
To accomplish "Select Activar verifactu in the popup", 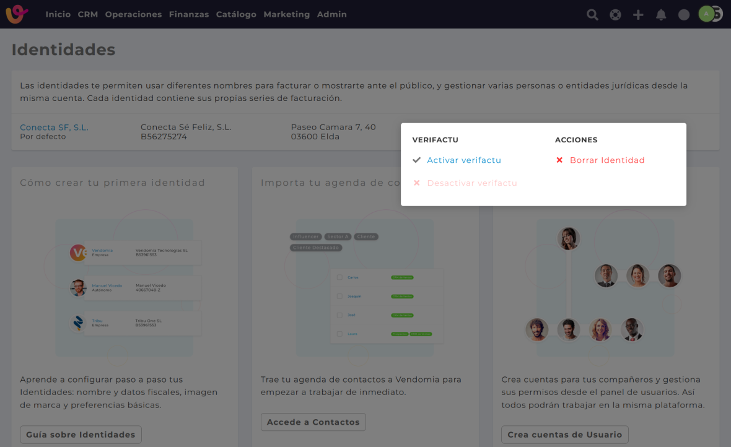I will point(463,160).
